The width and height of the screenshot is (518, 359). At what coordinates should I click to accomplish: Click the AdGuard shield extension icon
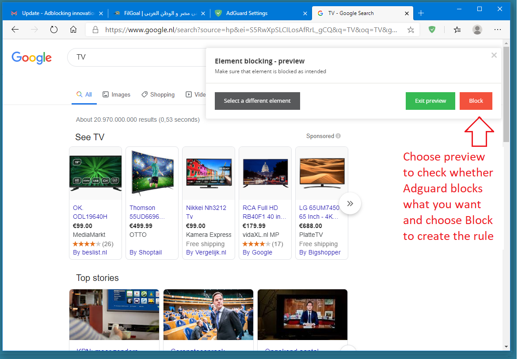432,30
